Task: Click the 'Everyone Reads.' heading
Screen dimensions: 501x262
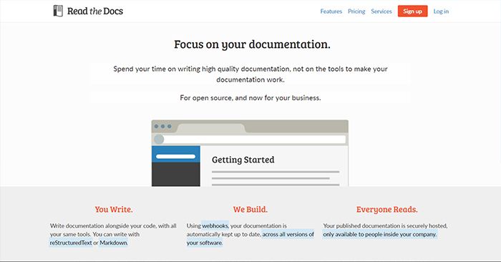Action: pos(387,210)
